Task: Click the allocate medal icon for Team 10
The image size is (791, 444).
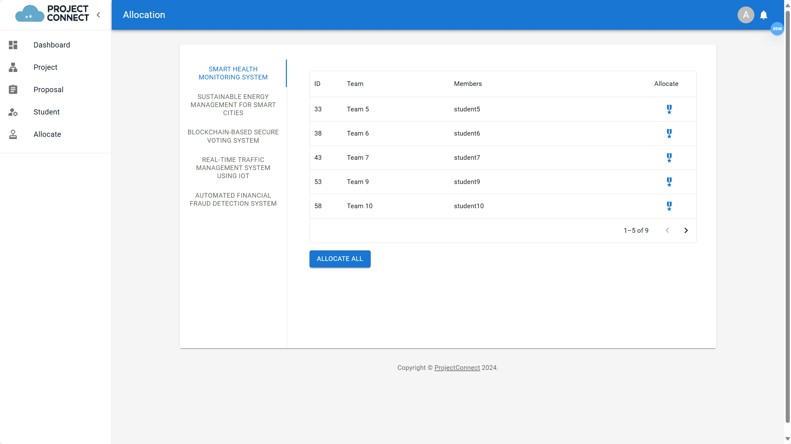Action: [669, 206]
